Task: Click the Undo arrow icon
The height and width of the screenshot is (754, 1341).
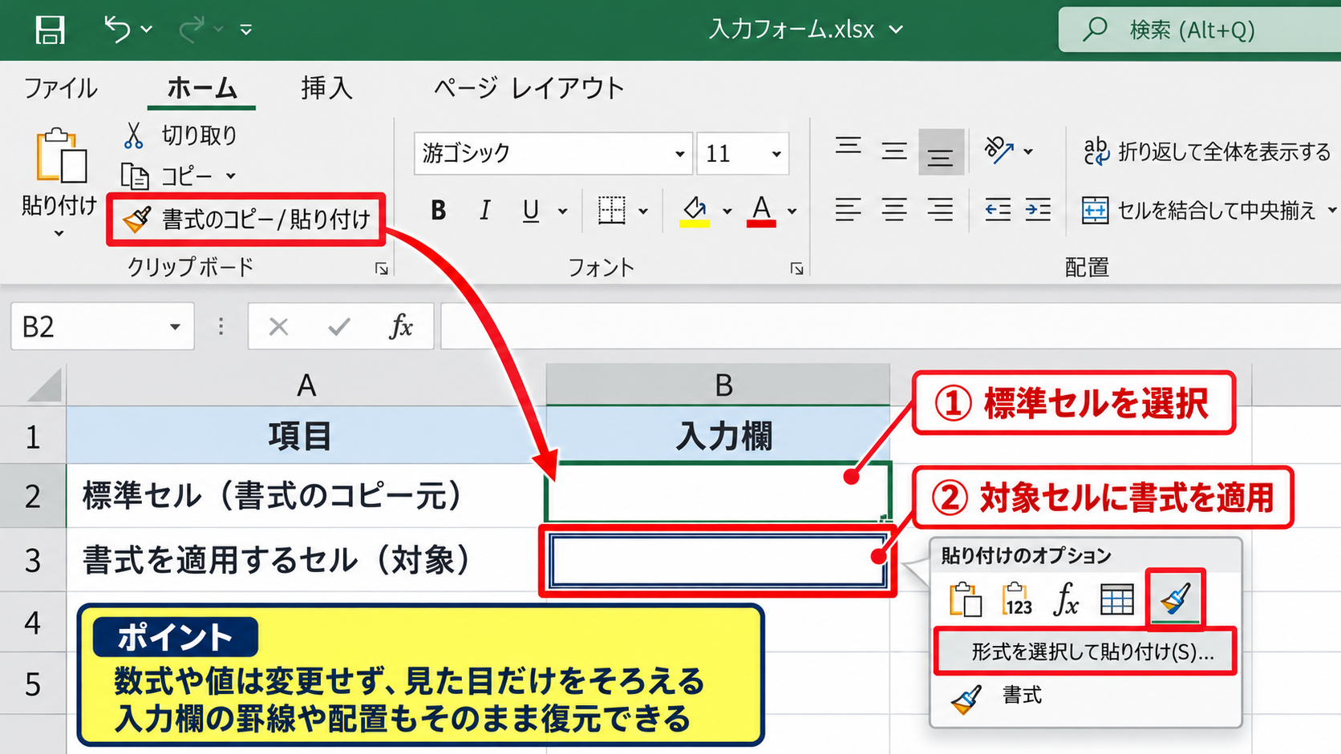Action: tap(117, 29)
